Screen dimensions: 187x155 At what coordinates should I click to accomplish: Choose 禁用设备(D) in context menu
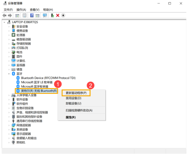73,98
